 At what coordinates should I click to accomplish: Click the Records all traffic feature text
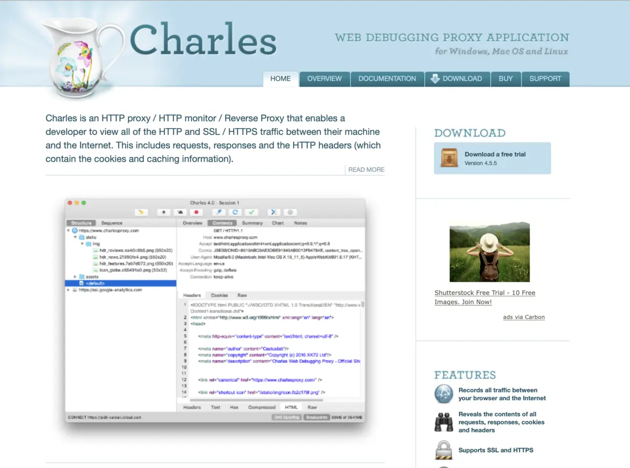pos(502,394)
